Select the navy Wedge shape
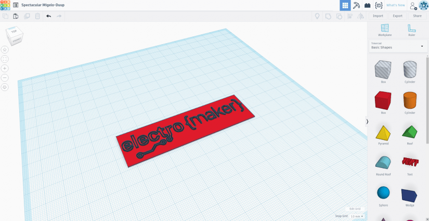 (410, 196)
